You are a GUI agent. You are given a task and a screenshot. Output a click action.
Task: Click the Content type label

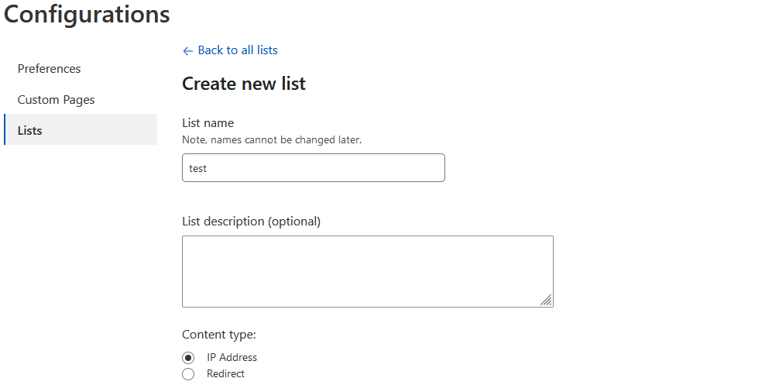219,335
